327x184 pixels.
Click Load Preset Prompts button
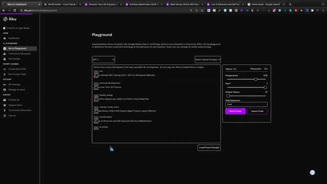click(209, 148)
